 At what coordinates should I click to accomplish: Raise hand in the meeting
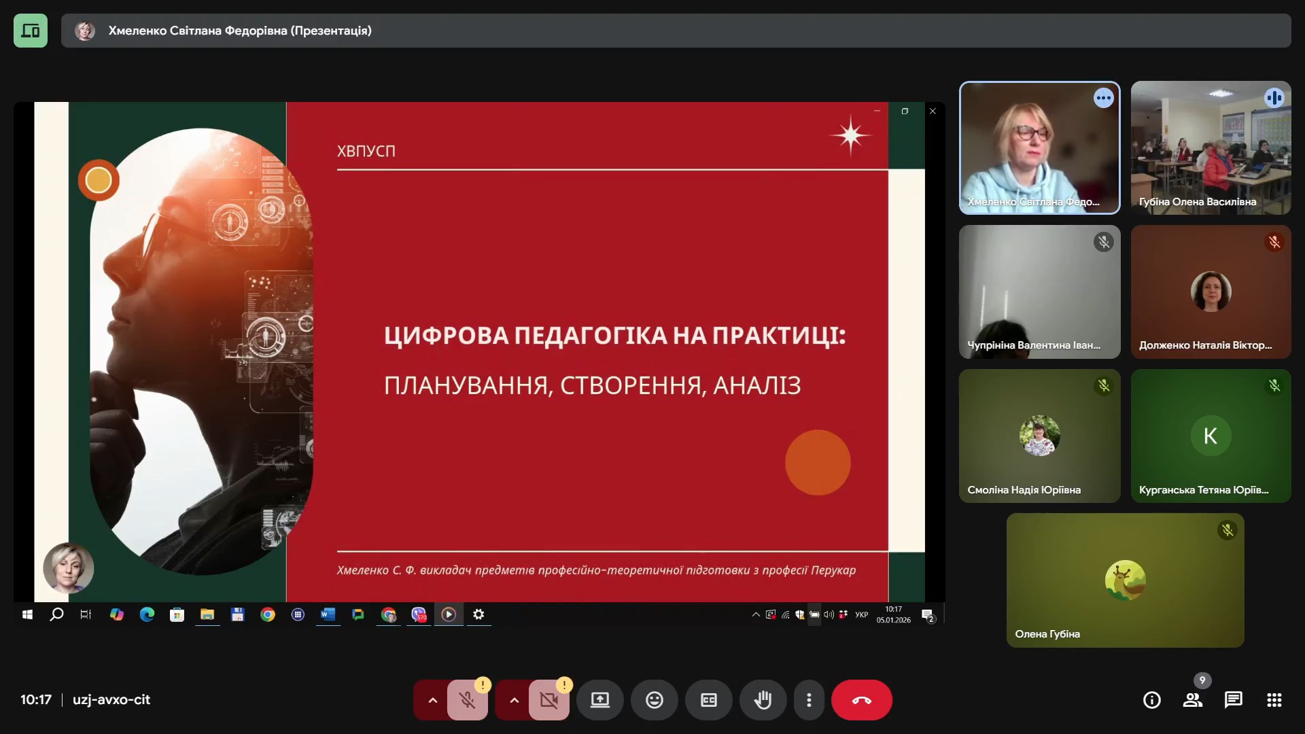(763, 700)
